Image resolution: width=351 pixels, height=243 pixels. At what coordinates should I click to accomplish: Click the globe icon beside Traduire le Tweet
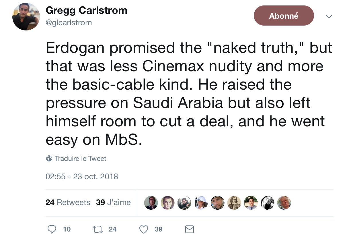coord(49,159)
